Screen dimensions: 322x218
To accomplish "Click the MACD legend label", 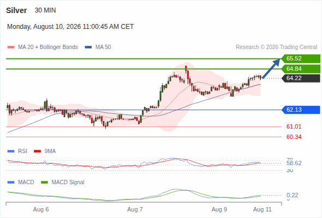I will (x=26, y=183).
